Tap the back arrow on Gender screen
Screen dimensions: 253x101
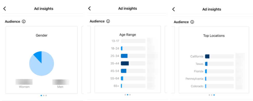click(x=4, y=9)
